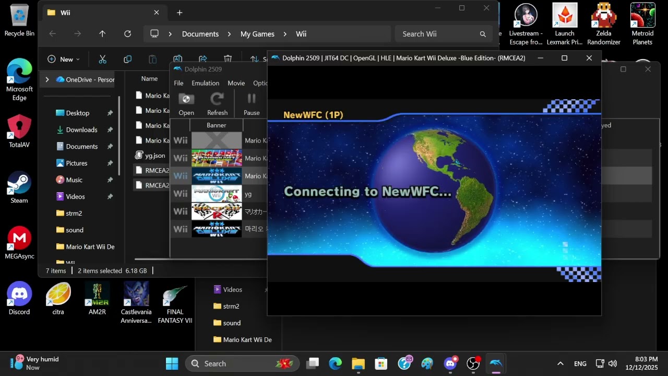Screen dimensions: 668x376
Task: Expand the OneDrive tree node
Action: click(47, 79)
